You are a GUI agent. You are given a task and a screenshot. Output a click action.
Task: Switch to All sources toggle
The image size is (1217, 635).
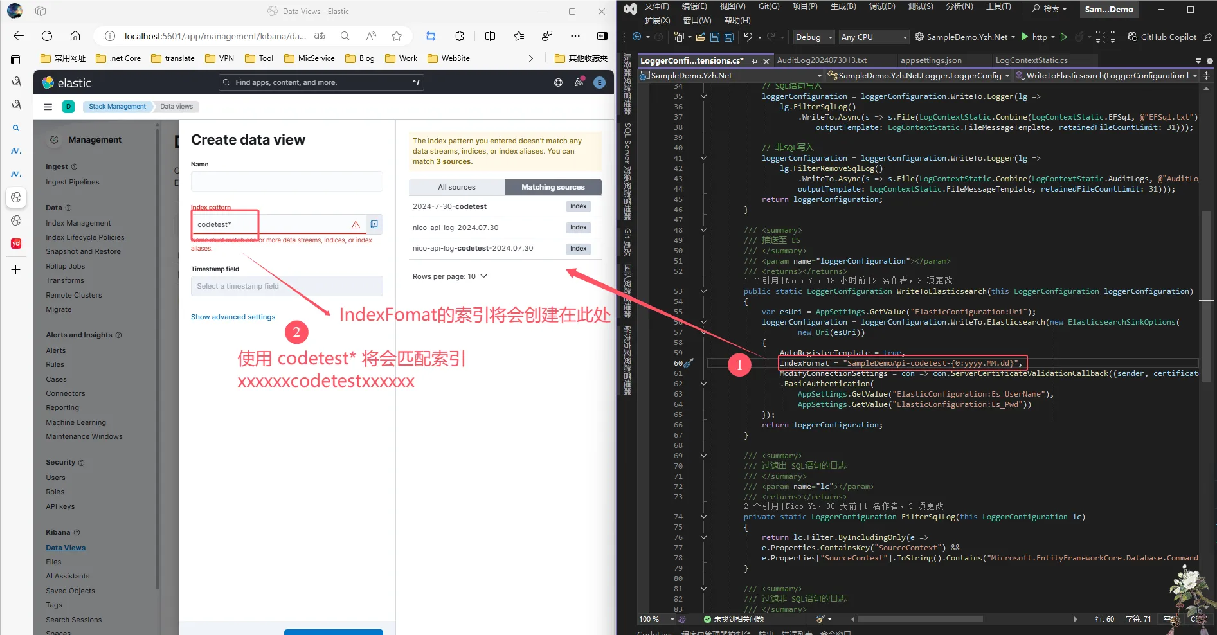[x=456, y=187]
